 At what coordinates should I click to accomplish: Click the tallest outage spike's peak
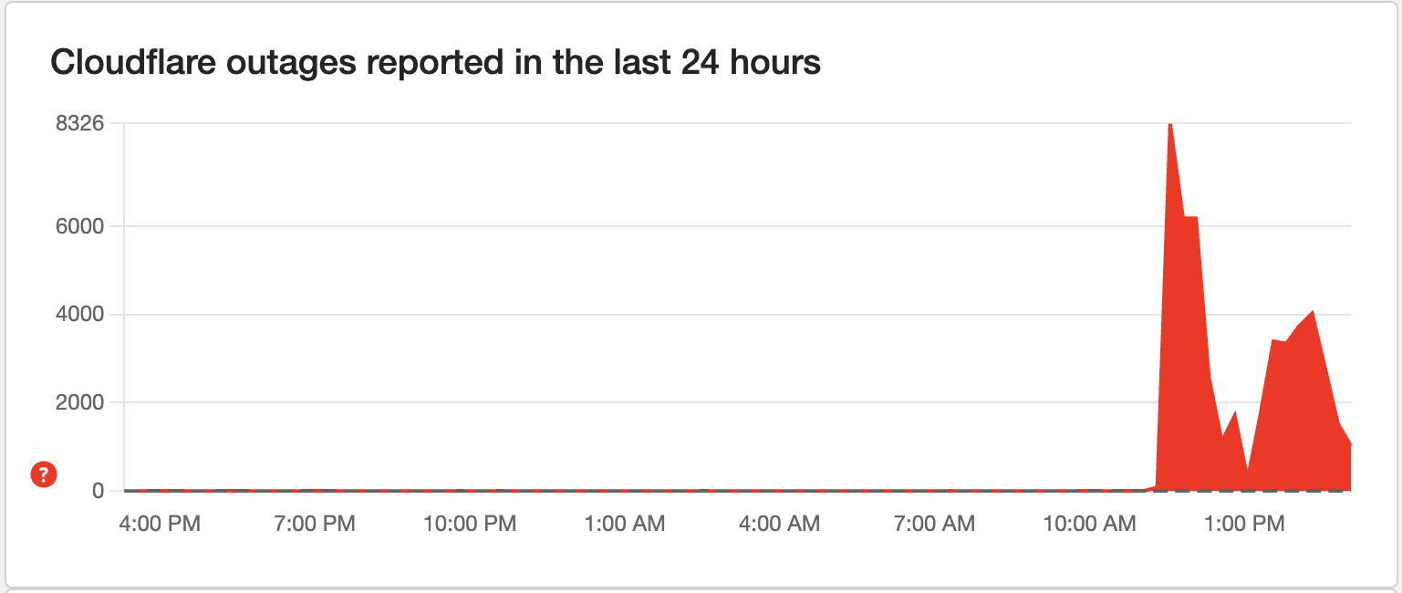[1170, 125]
